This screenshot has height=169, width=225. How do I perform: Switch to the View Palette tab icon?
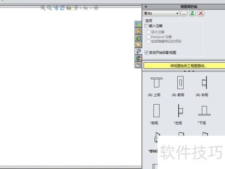click(x=138, y=51)
